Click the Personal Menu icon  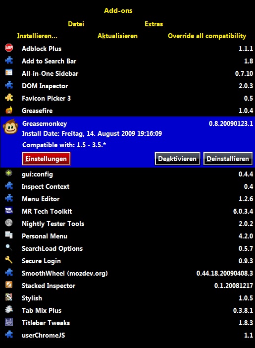coord(9,235)
